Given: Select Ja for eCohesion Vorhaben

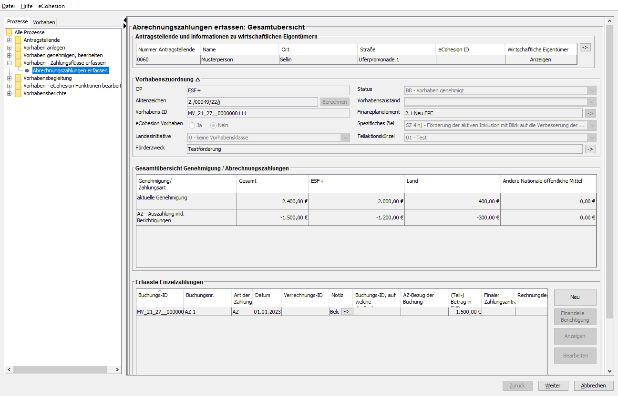Looking at the screenshot, I should [192, 125].
